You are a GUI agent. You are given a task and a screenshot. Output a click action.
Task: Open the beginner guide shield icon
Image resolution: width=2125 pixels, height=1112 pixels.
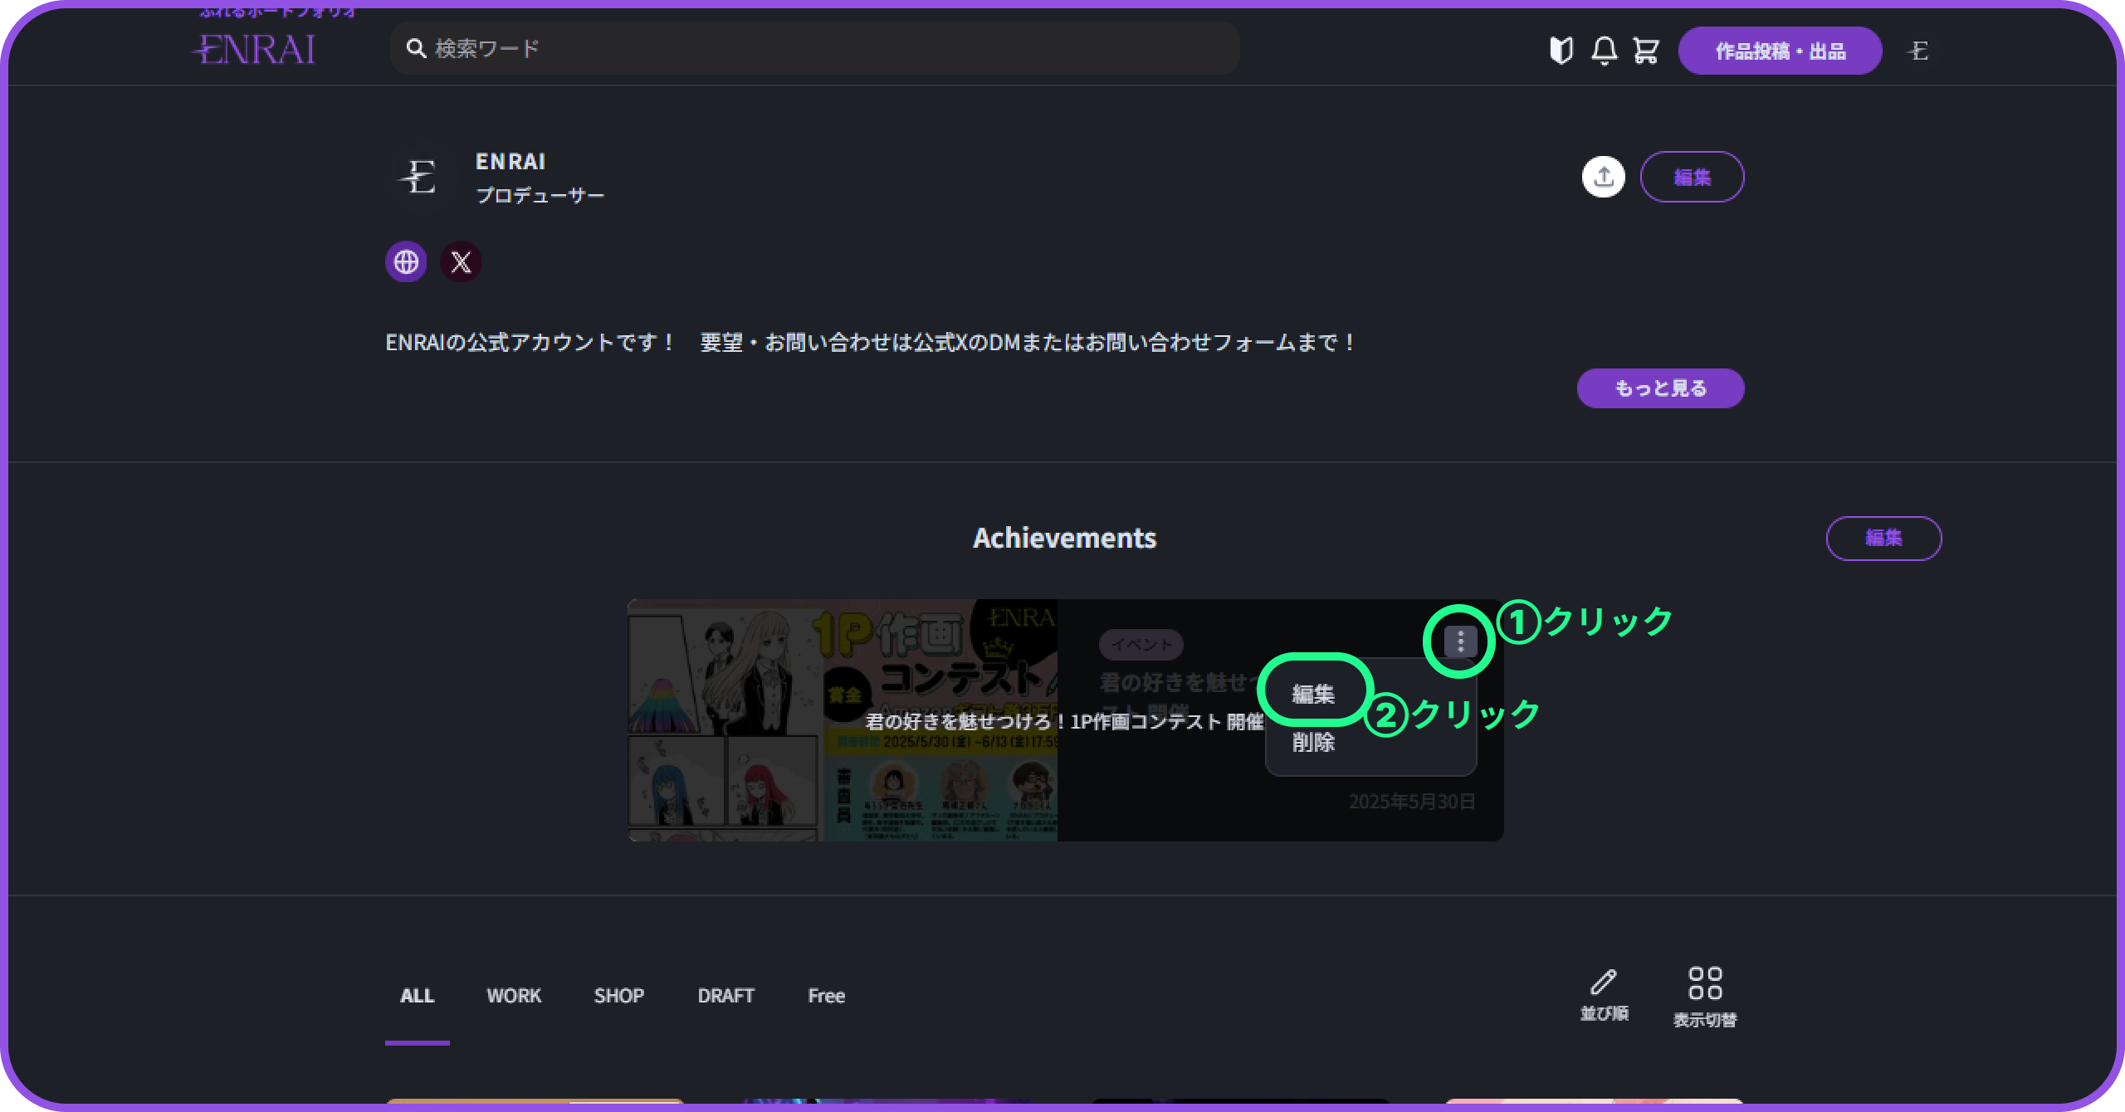(x=1561, y=51)
